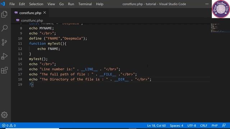Click the VS Code logo icon
Image resolution: width=230 pixels, height=129 pixels.
coord(3,4)
